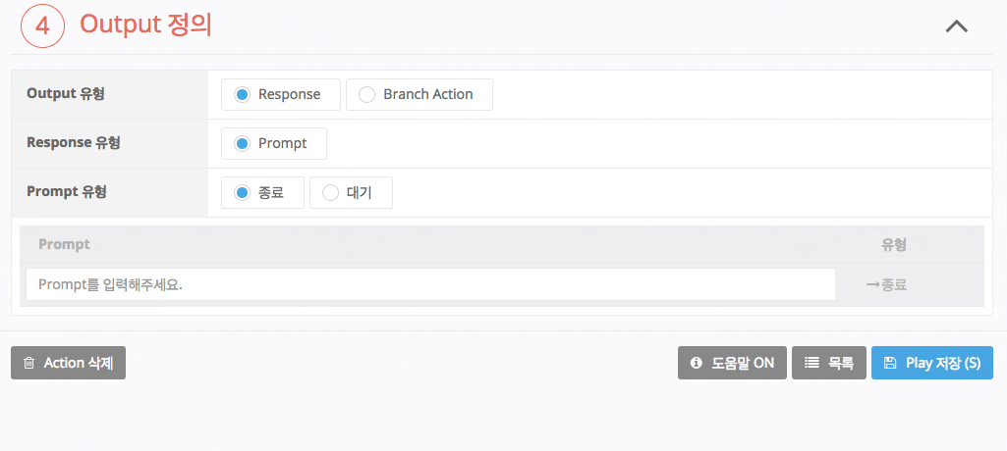Click the Prompt column header
The width and height of the screenshot is (1007, 451).
click(64, 244)
